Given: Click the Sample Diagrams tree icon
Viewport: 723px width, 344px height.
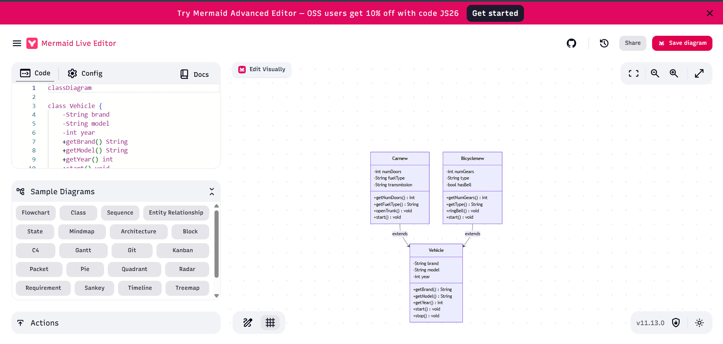Looking at the screenshot, I should click(x=20, y=191).
